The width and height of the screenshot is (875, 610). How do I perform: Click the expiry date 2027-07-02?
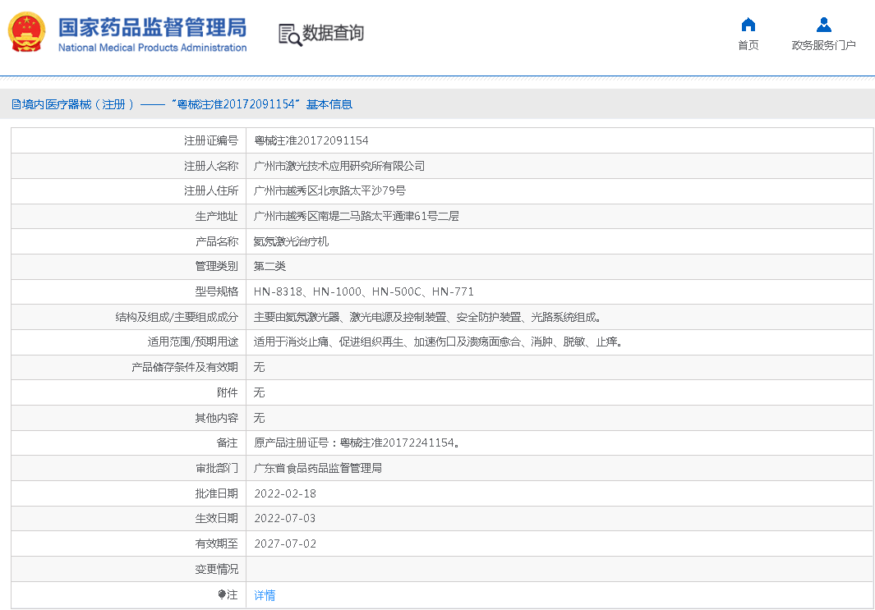click(x=285, y=543)
